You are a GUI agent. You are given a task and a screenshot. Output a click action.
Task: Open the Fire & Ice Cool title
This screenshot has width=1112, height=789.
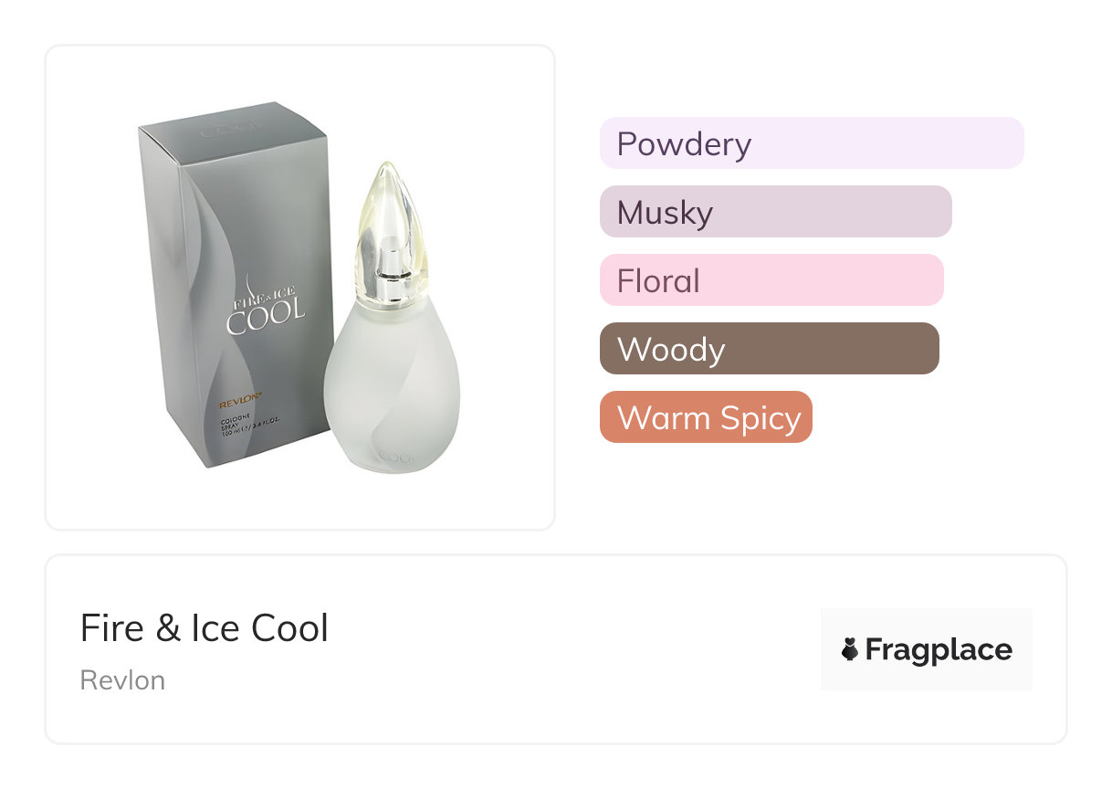coord(205,628)
